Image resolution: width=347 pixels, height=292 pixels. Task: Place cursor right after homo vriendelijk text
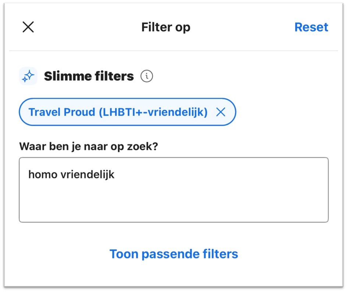[116, 174]
